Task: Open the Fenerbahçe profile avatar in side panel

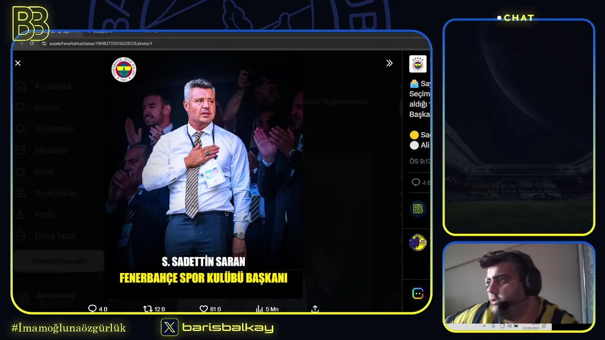Action: coord(418,64)
